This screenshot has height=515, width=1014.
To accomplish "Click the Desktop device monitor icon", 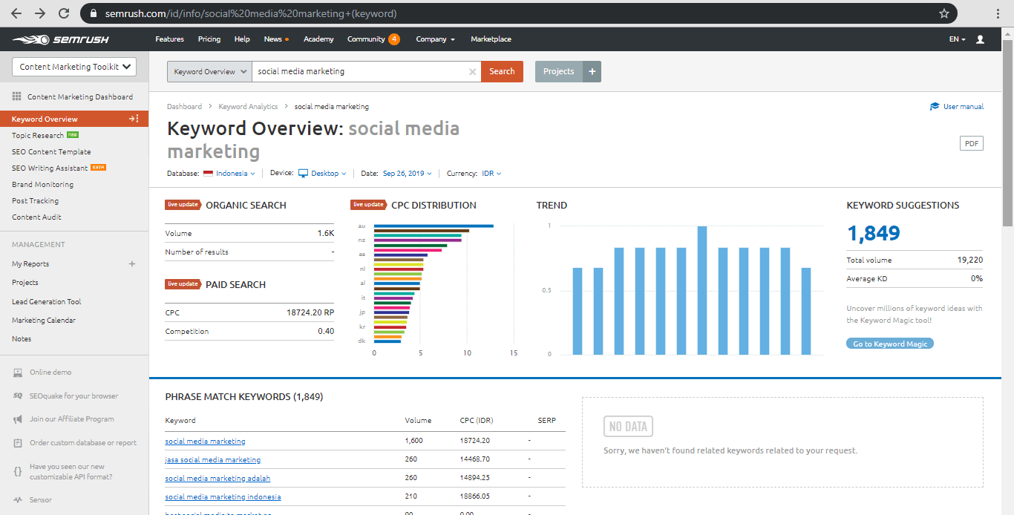I will (x=303, y=174).
